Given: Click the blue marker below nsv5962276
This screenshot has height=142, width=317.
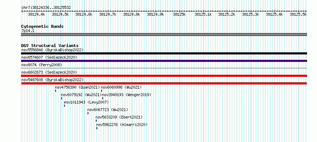Looking at the screenshot, I should click(97, 128).
